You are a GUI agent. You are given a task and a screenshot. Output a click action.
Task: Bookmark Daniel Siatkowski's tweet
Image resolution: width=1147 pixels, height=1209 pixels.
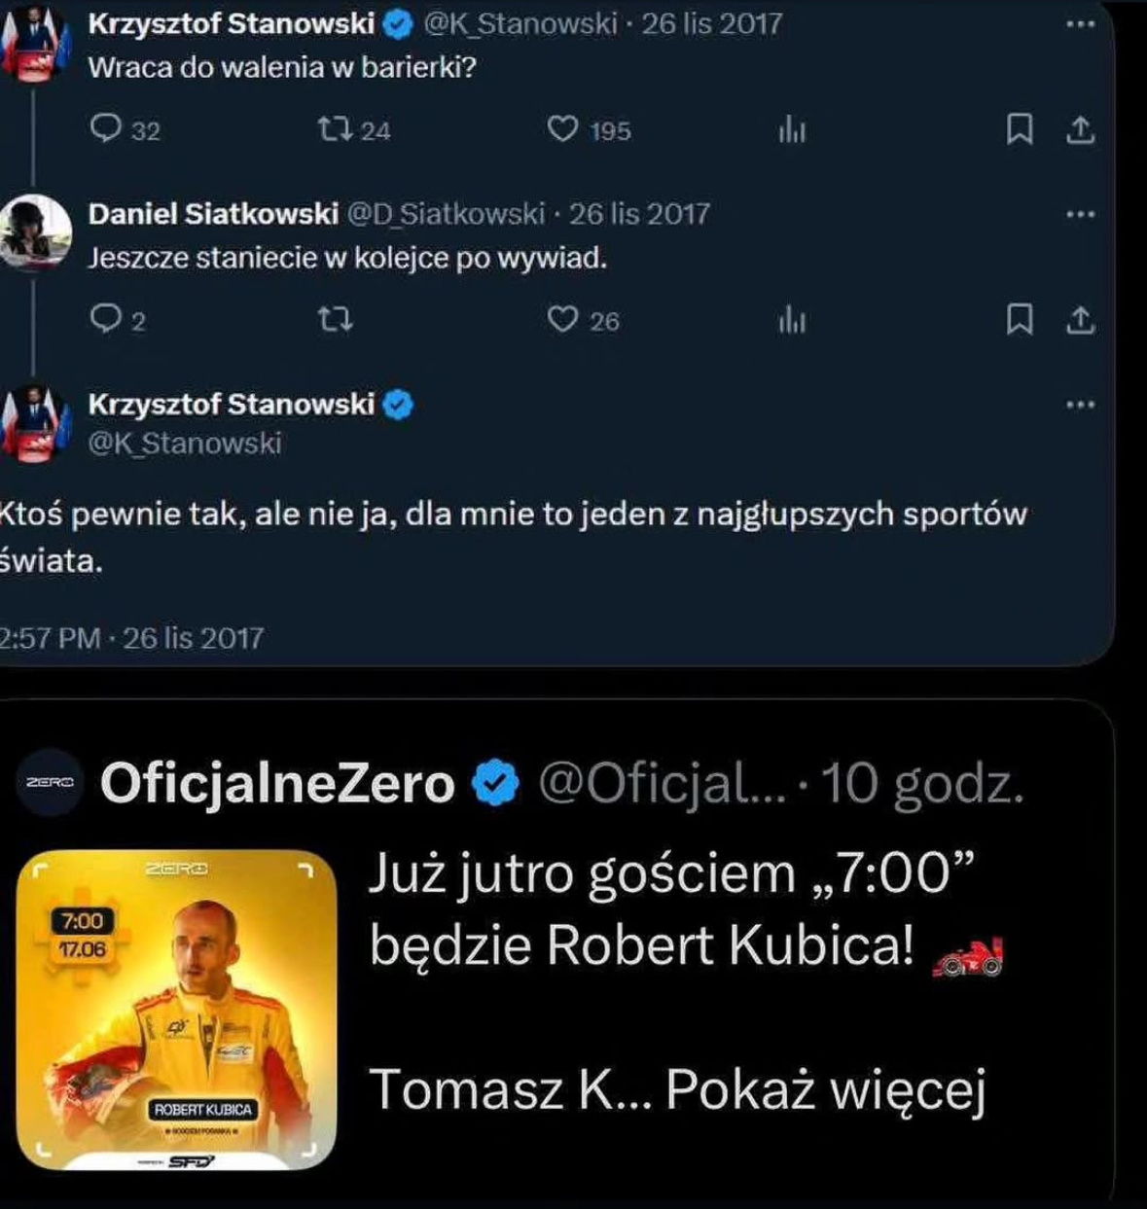pos(1019,320)
